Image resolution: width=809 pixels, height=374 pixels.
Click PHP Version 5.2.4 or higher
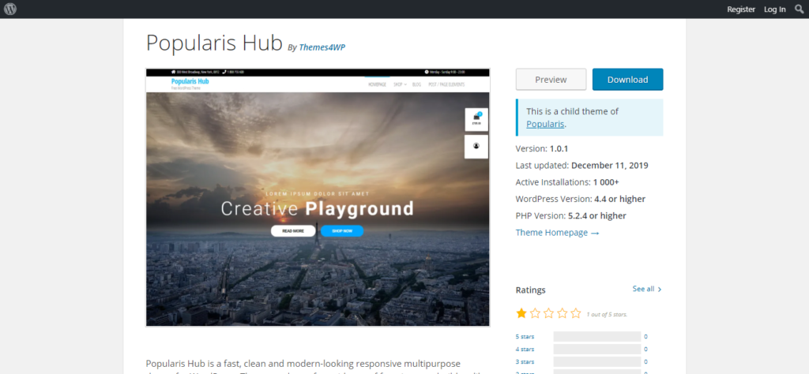click(x=571, y=215)
